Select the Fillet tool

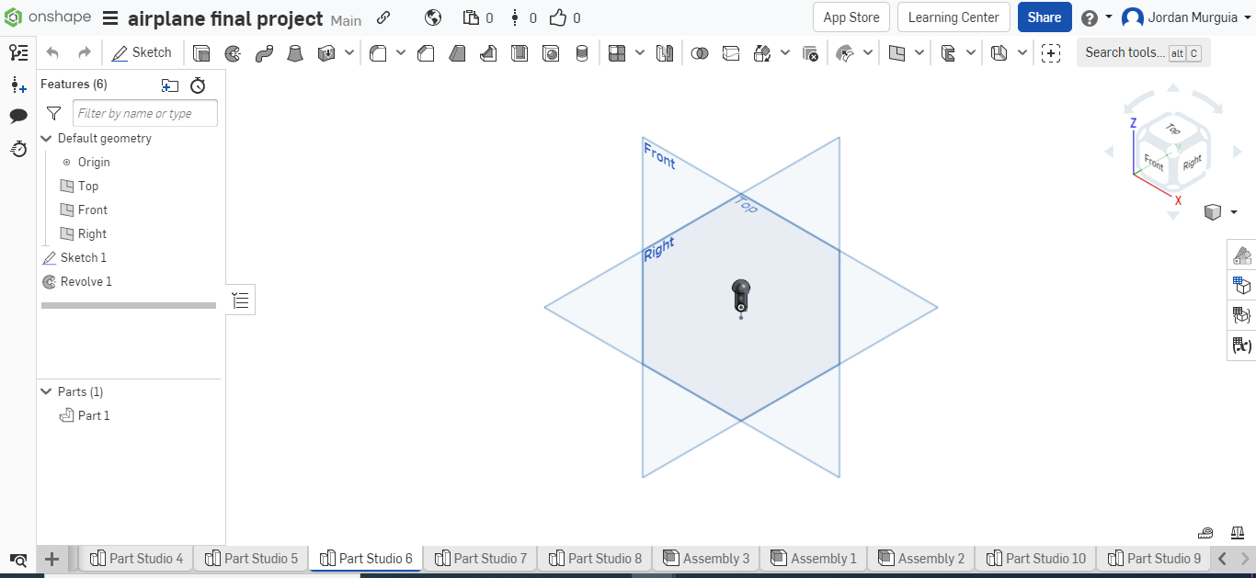(378, 52)
